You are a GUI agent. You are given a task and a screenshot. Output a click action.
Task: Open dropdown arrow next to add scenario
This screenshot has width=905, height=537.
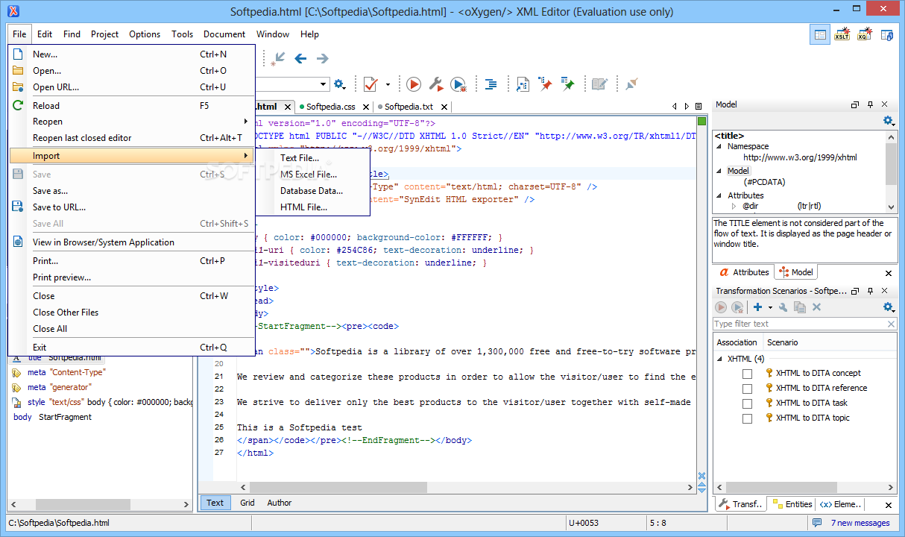point(769,307)
